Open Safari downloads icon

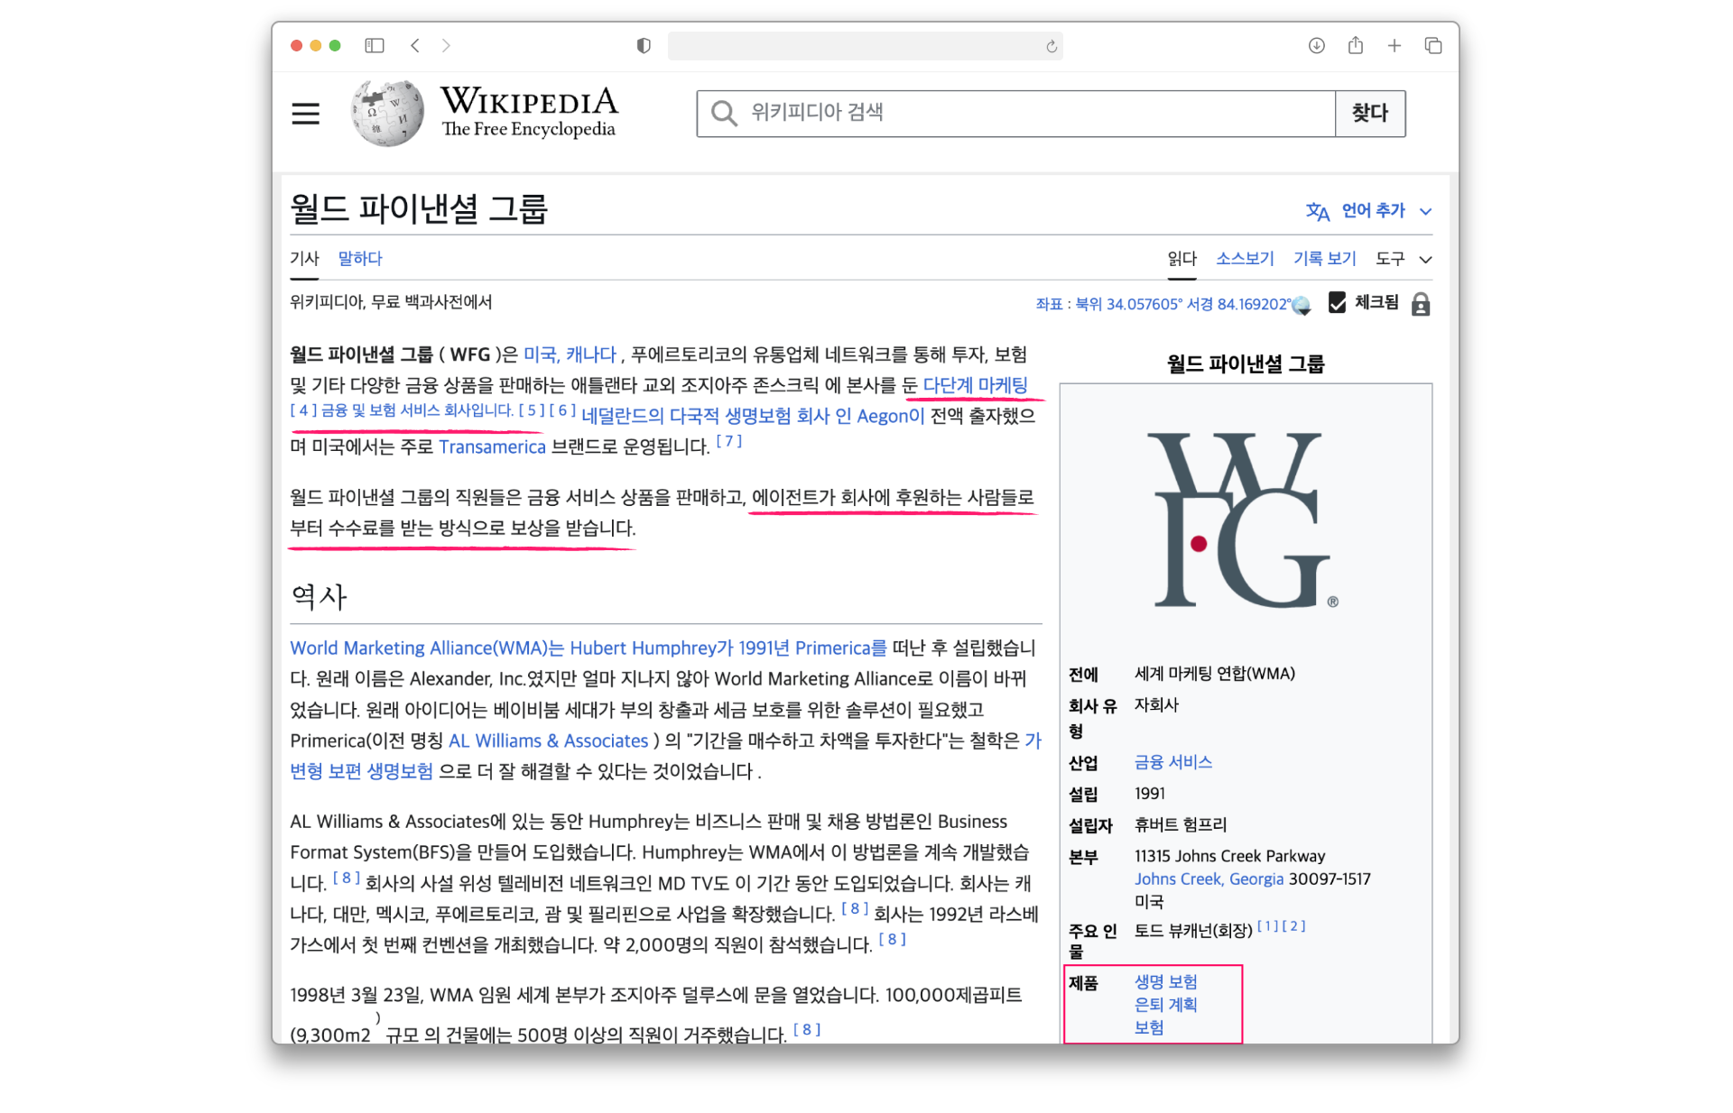[x=1317, y=45]
